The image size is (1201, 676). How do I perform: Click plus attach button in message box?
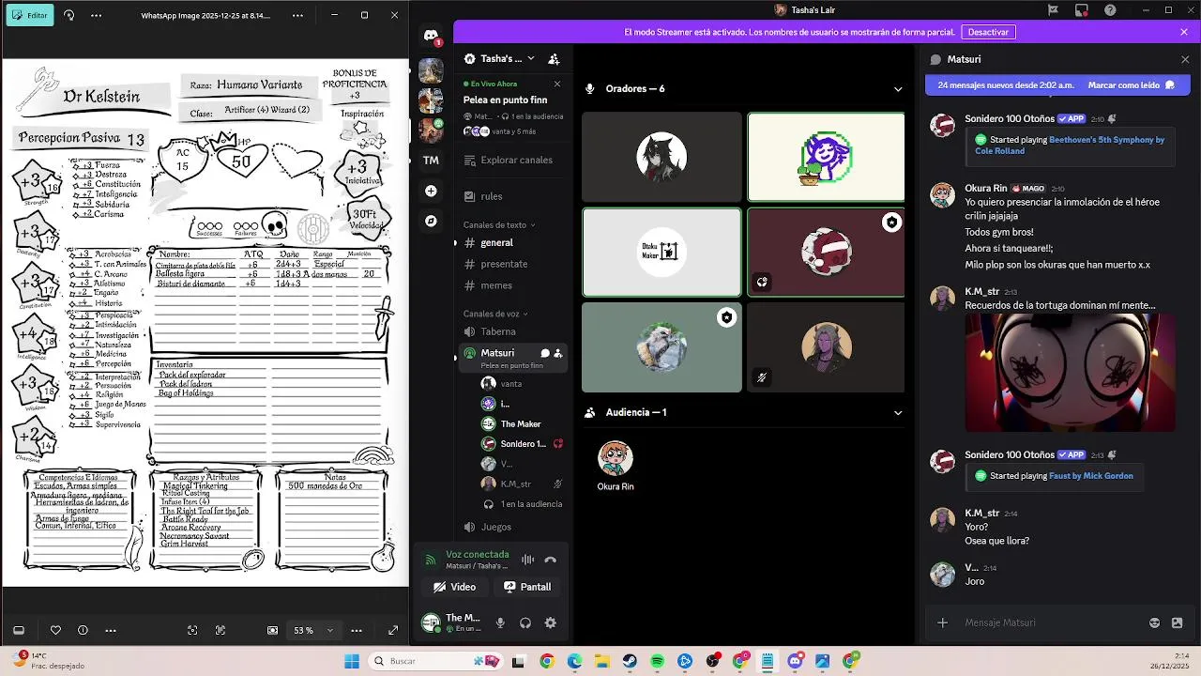pos(943,622)
